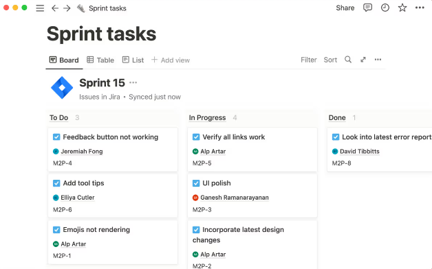Toggle checkbox on Incorporate latest design changes
The width and height of the screenshot is (432, 269).
196,229
